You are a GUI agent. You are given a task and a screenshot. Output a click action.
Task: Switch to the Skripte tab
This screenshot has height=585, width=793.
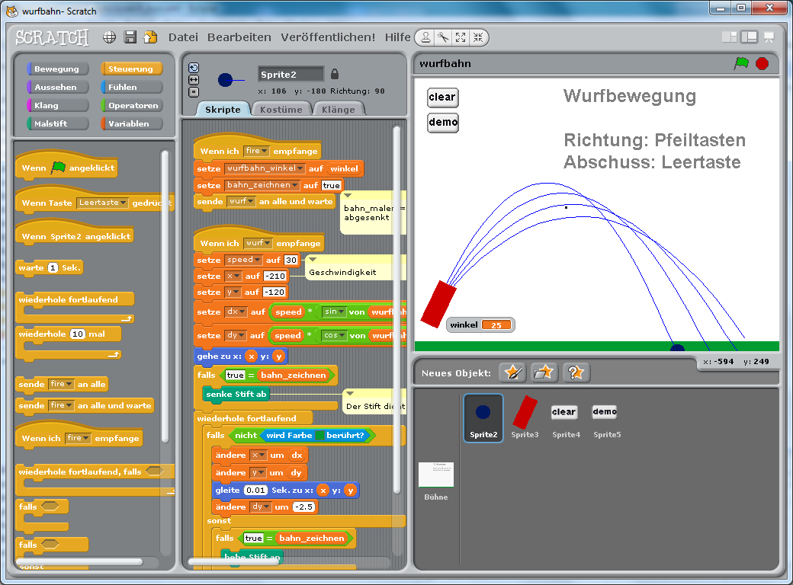223,109
